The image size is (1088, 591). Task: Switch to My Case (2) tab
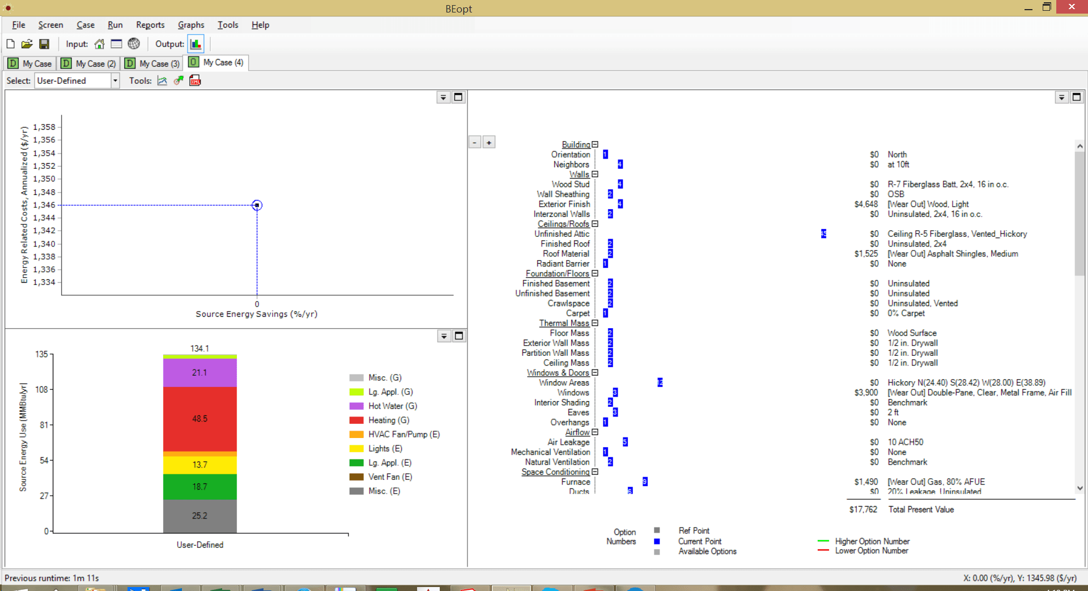pos(90,63)
